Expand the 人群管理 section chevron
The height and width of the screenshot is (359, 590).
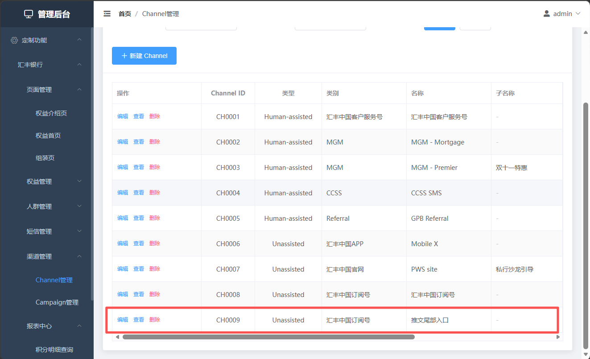click(79, 206)
